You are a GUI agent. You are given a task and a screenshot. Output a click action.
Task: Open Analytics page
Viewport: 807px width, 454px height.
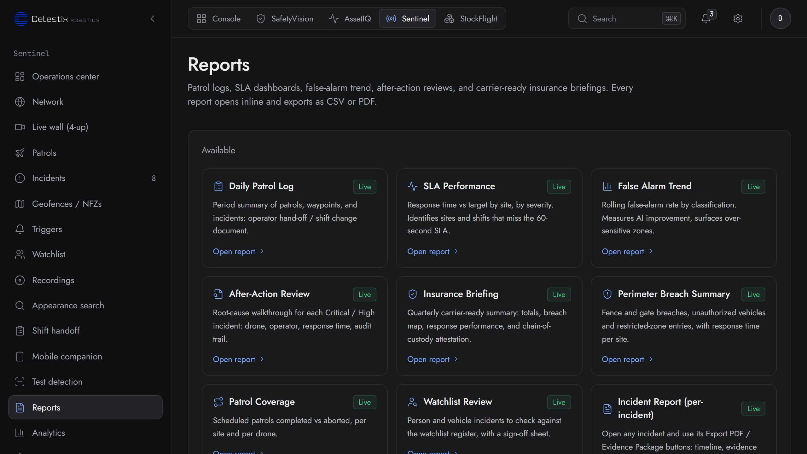85,433
